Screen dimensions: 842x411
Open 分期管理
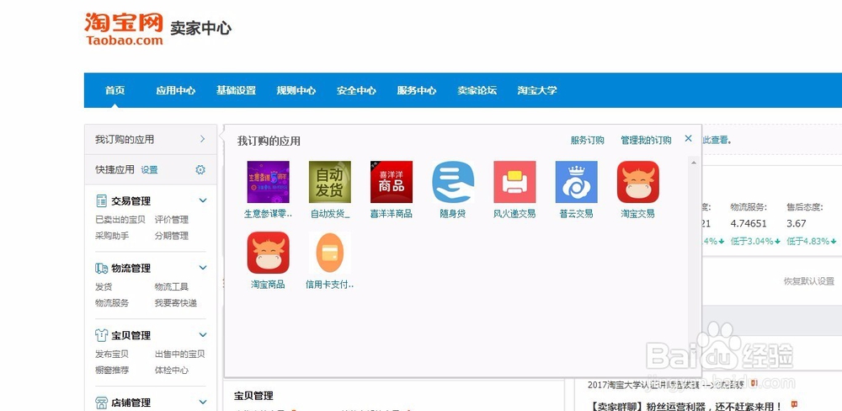[x=171, y=236]
